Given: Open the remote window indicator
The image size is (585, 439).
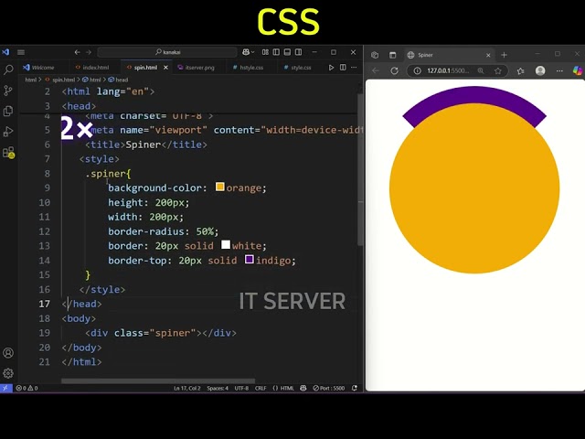Looking at the screenshot, I should click(x=6, y=388).
